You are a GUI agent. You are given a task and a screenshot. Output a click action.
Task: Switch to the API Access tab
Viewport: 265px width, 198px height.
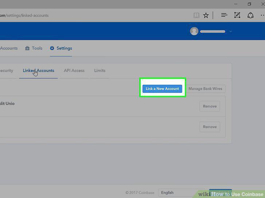74,71
